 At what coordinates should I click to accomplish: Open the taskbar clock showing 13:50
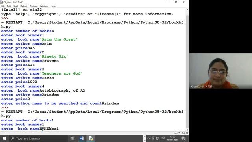pyautogui.click(x=172, y=138)
